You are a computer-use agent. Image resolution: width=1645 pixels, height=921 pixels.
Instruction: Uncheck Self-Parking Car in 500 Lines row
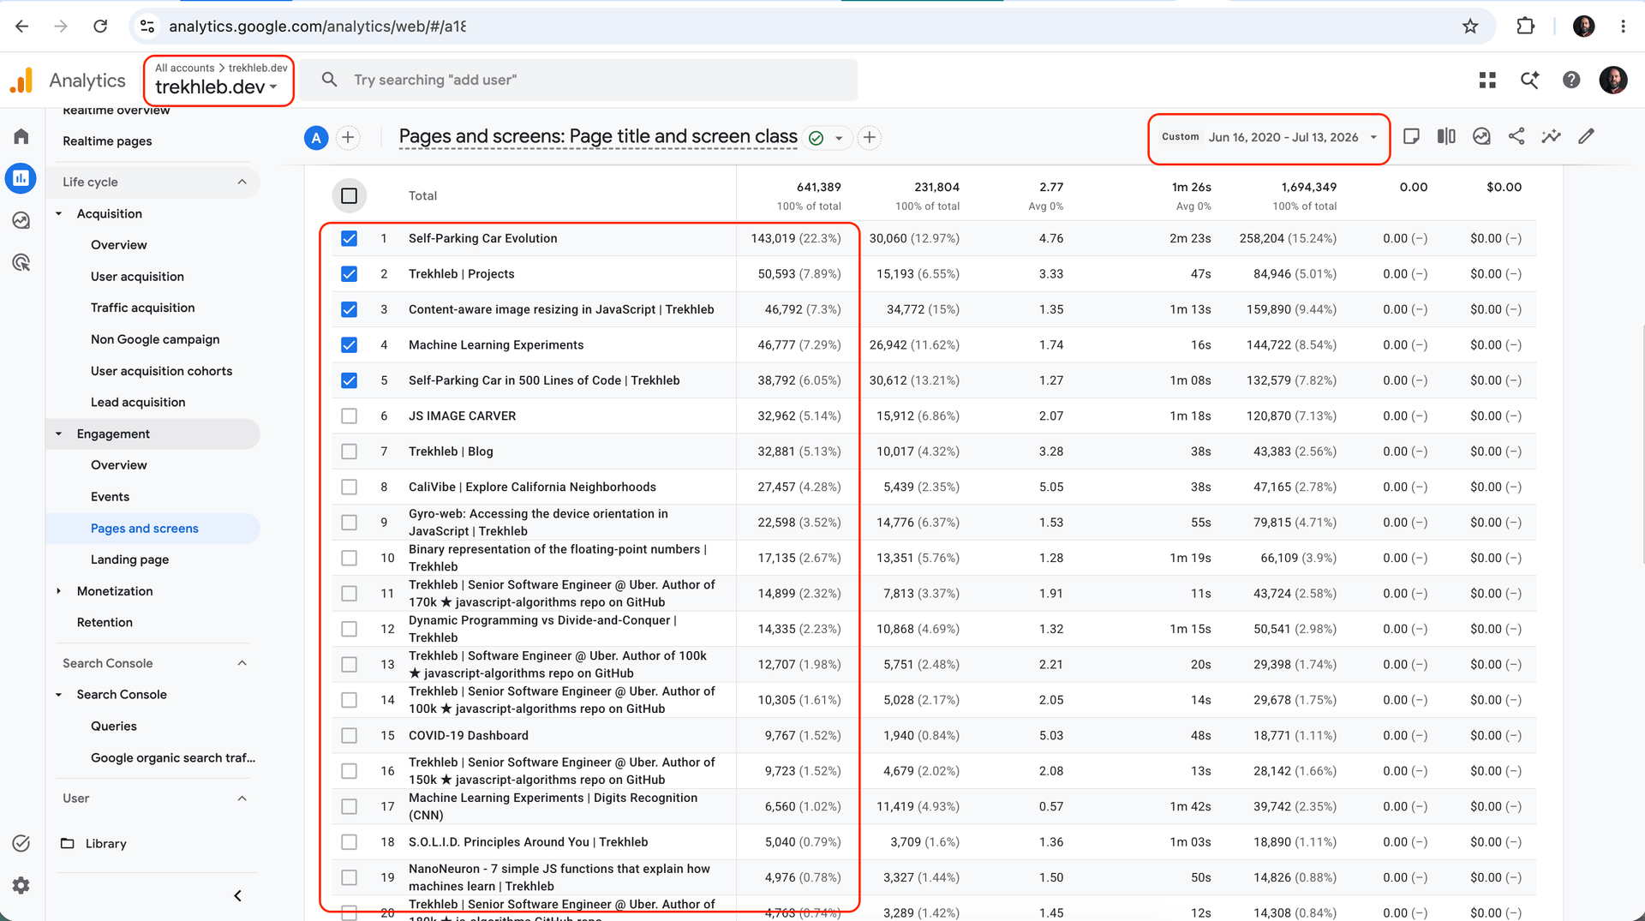click(349, 380)
